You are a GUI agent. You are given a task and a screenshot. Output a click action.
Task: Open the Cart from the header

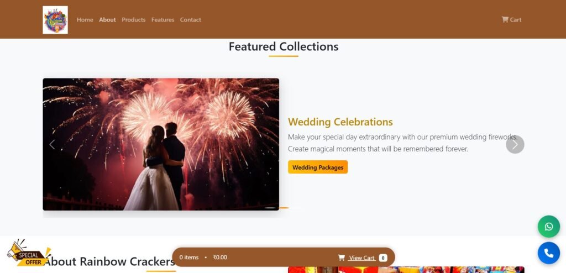click(x=511, y=19)
